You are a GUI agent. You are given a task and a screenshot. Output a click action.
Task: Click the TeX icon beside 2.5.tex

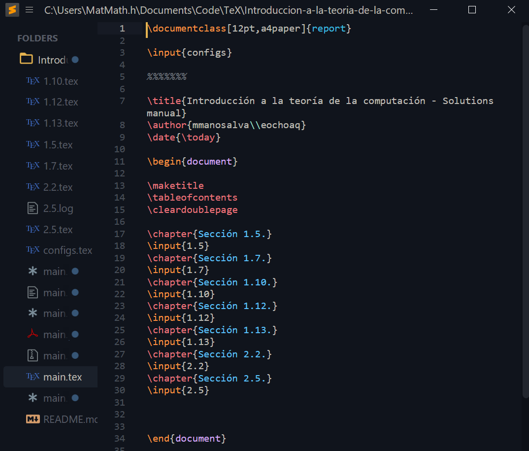click(x=33, y=229)
